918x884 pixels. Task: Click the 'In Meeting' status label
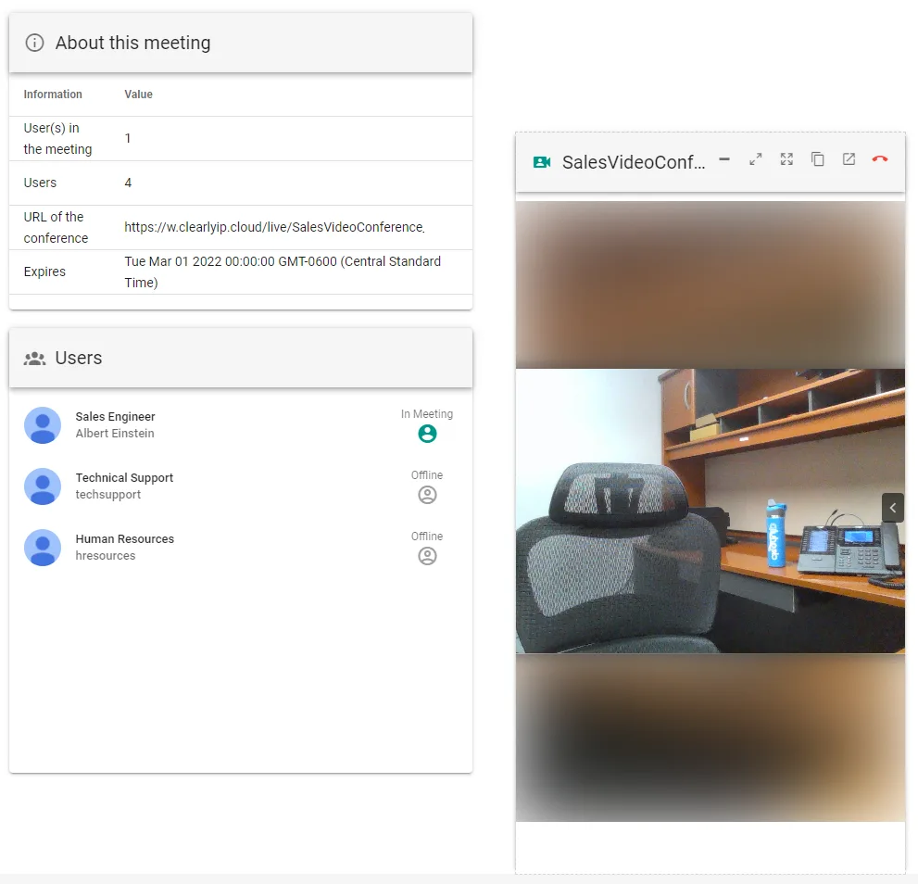click(x=427, y=414)
